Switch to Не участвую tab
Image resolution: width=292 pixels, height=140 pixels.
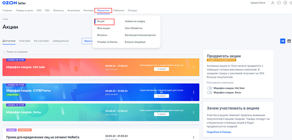pyautogui.click(x=41, y=41)
